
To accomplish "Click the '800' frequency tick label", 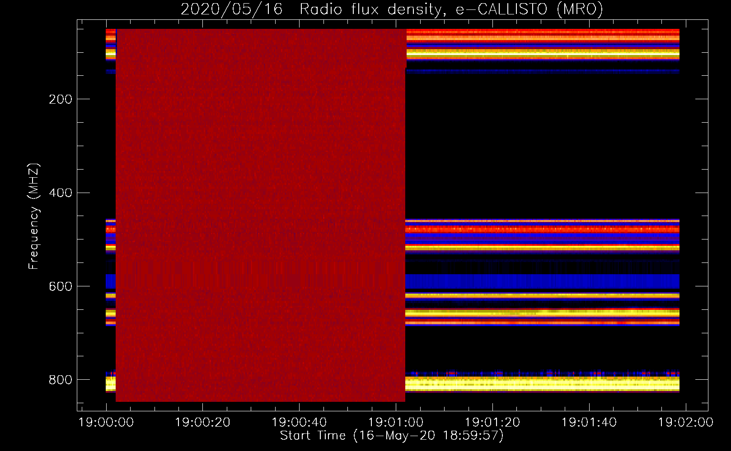I will [x=61, y=380].
